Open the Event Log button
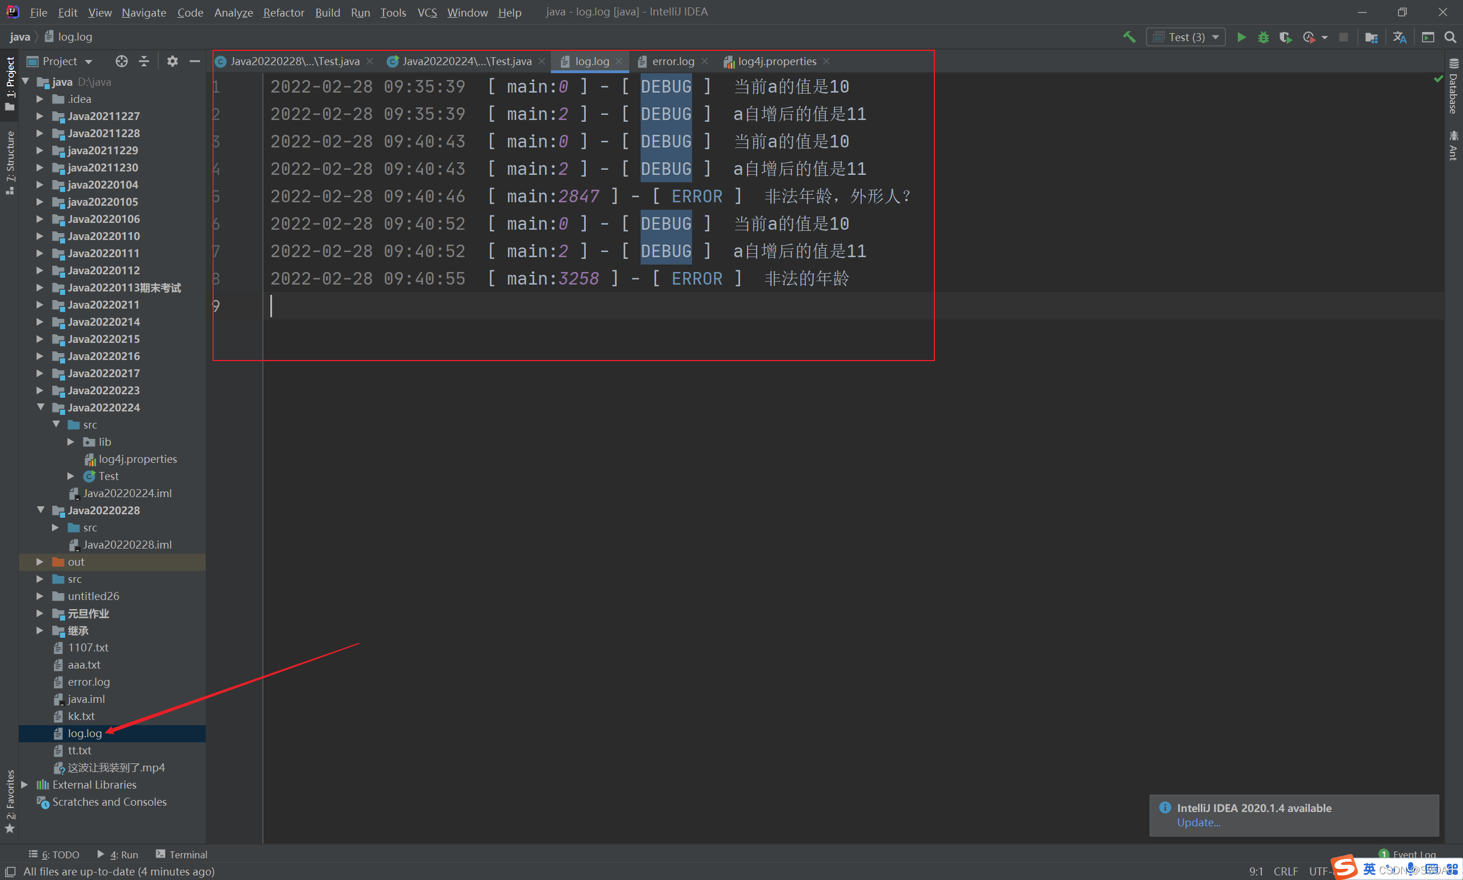 pos(1408,854)
